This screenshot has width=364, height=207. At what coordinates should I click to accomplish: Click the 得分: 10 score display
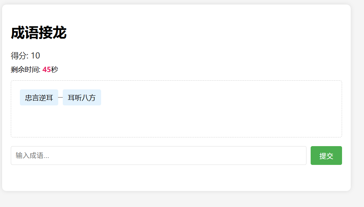(25, 56)
